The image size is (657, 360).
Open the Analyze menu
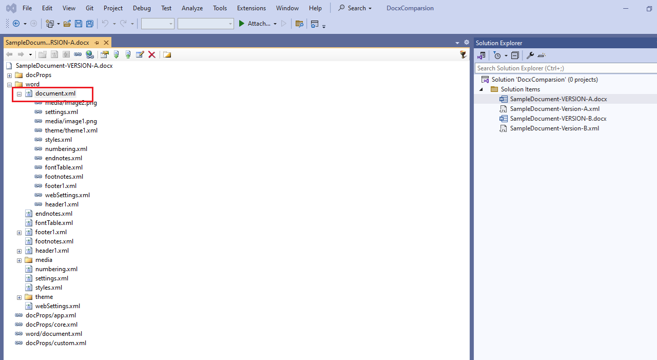point(192,8)
